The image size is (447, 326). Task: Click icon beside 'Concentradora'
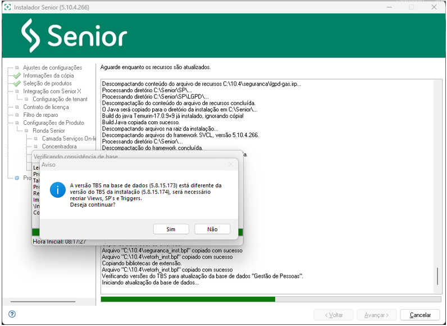36,146
